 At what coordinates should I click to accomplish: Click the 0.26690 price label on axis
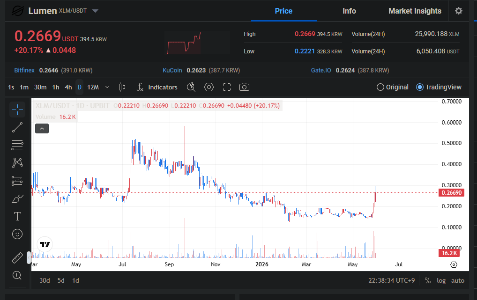pos(451,193)
